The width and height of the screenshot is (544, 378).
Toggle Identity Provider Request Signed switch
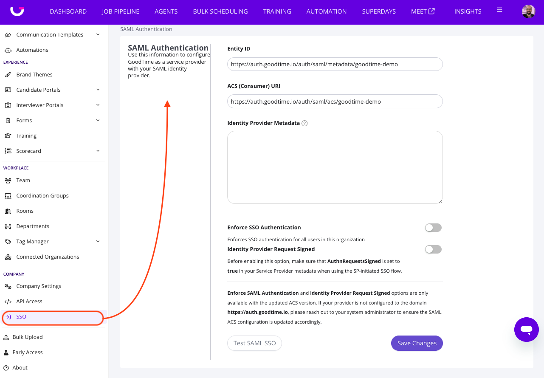click(x=433, y=249)
